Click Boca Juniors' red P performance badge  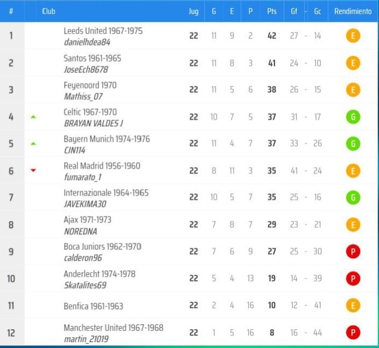(x=353, y=252)
